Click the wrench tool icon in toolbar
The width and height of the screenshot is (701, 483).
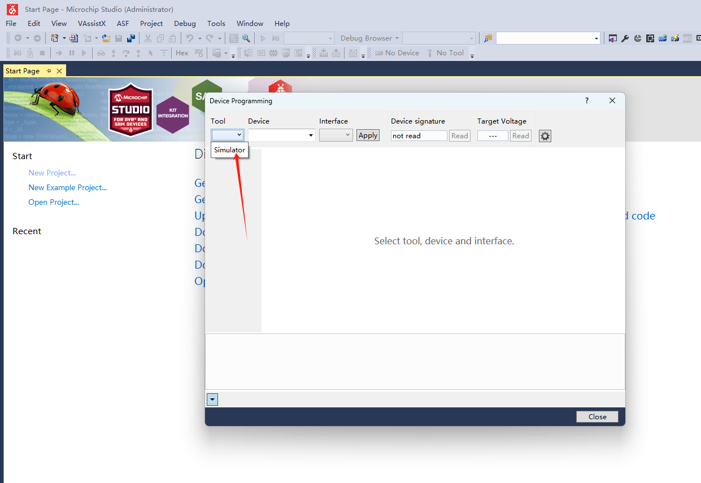click(x=625, y=38)
